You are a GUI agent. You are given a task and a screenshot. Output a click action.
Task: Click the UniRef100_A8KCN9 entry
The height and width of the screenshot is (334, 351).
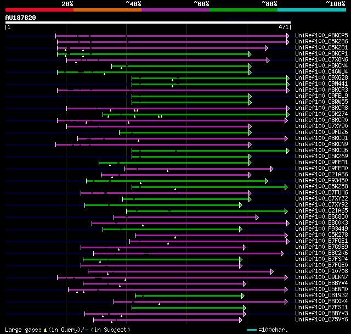point(321,144)
